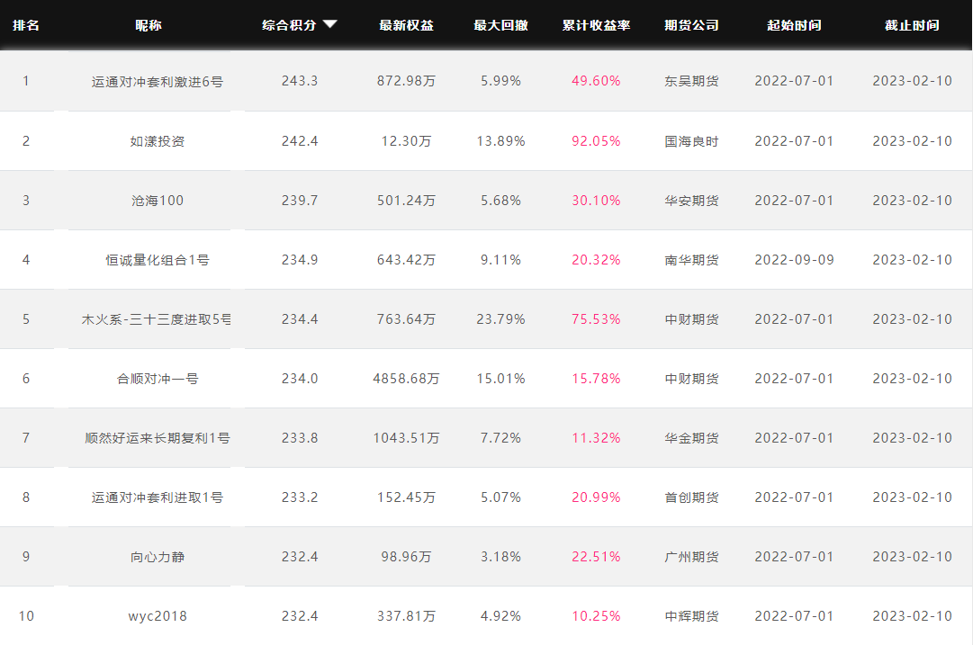
Task: Sort by 综合积分 column header
Action: coord(289,25)
